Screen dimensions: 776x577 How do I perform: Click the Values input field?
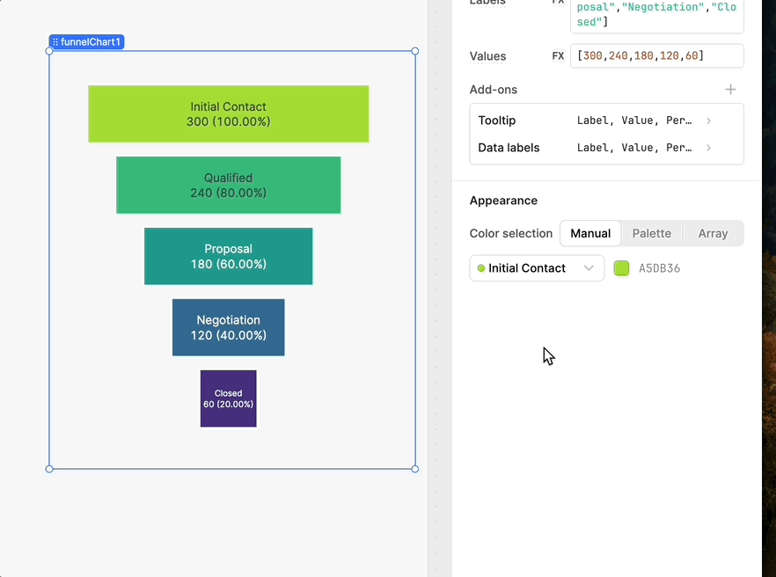[x=656, y=56]
